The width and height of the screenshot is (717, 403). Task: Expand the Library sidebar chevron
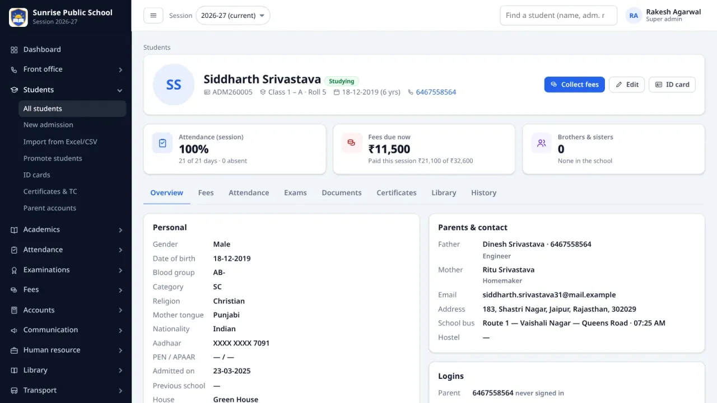120,371
